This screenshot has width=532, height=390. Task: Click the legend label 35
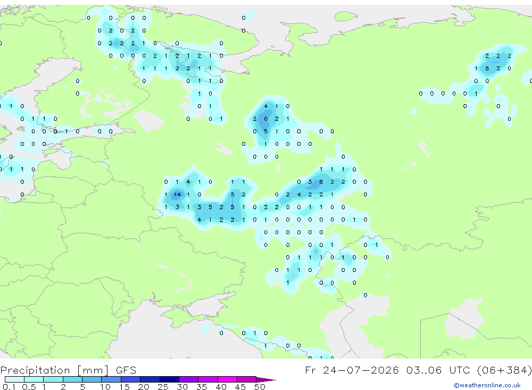[x=202, y=387]
